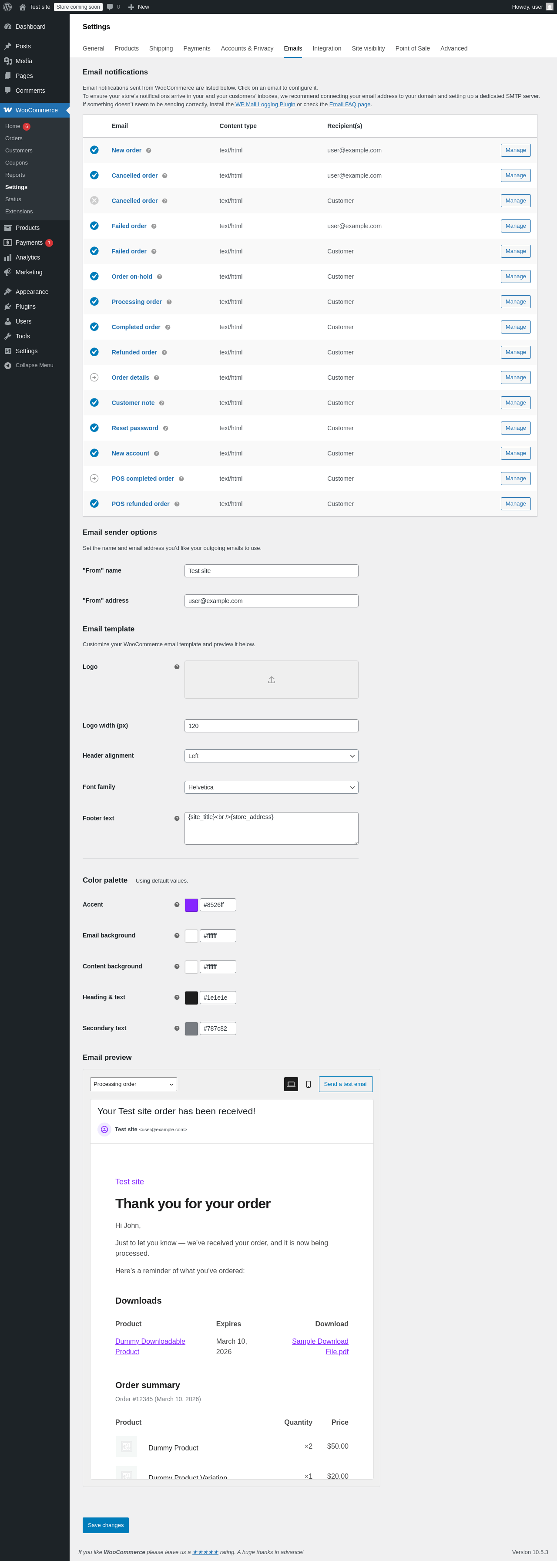Click the comments bubble icon in admin bar
The width and height of the screenshot is (557, 1561).
click(x=110, y=7)
